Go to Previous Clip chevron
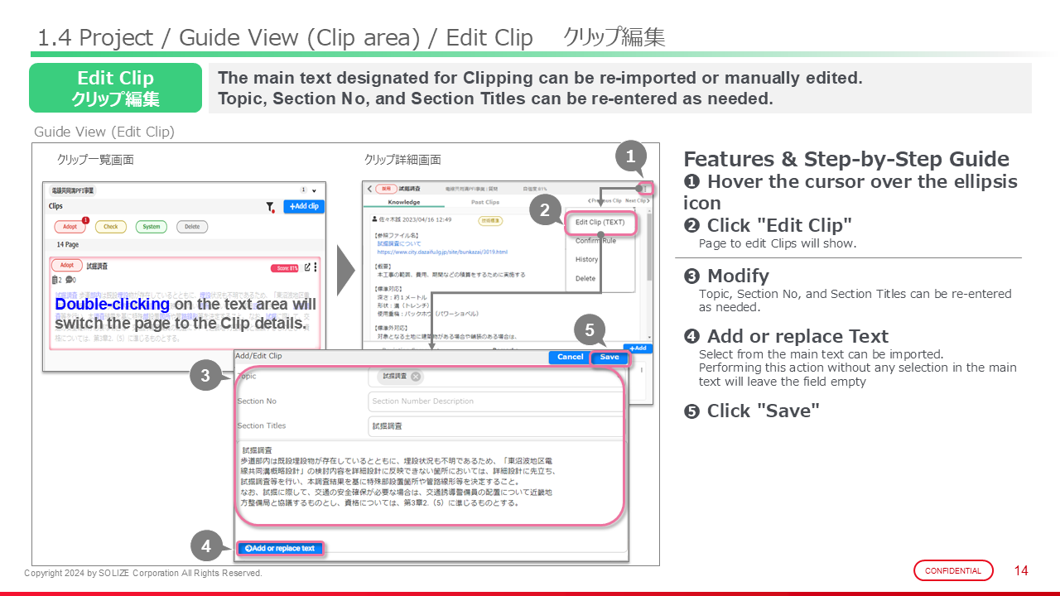1060x596 pixels. tap(590, 201)
